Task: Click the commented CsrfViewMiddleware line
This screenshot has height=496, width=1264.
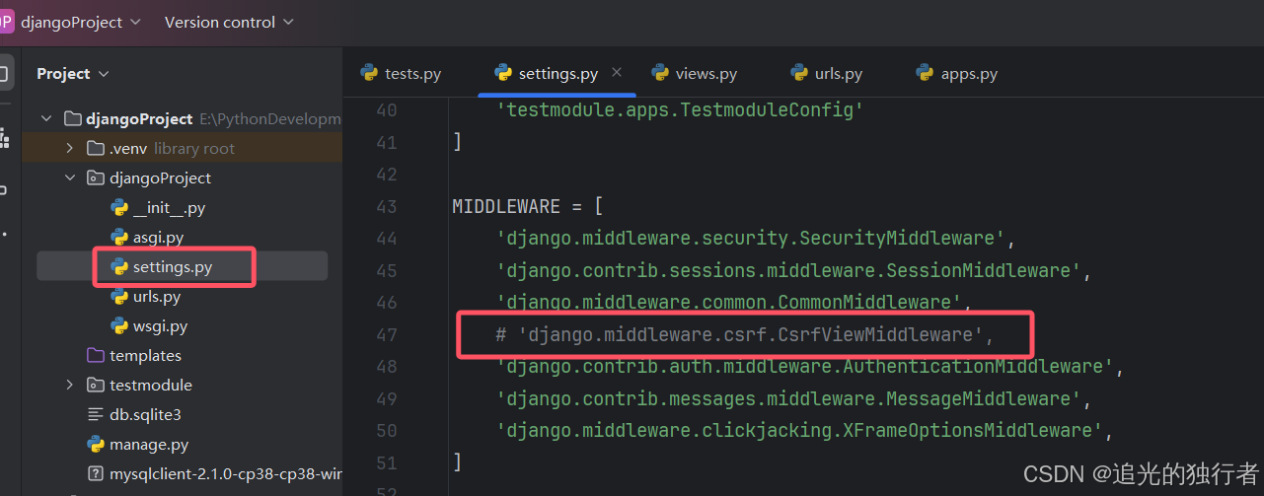Action: [745, 335]
